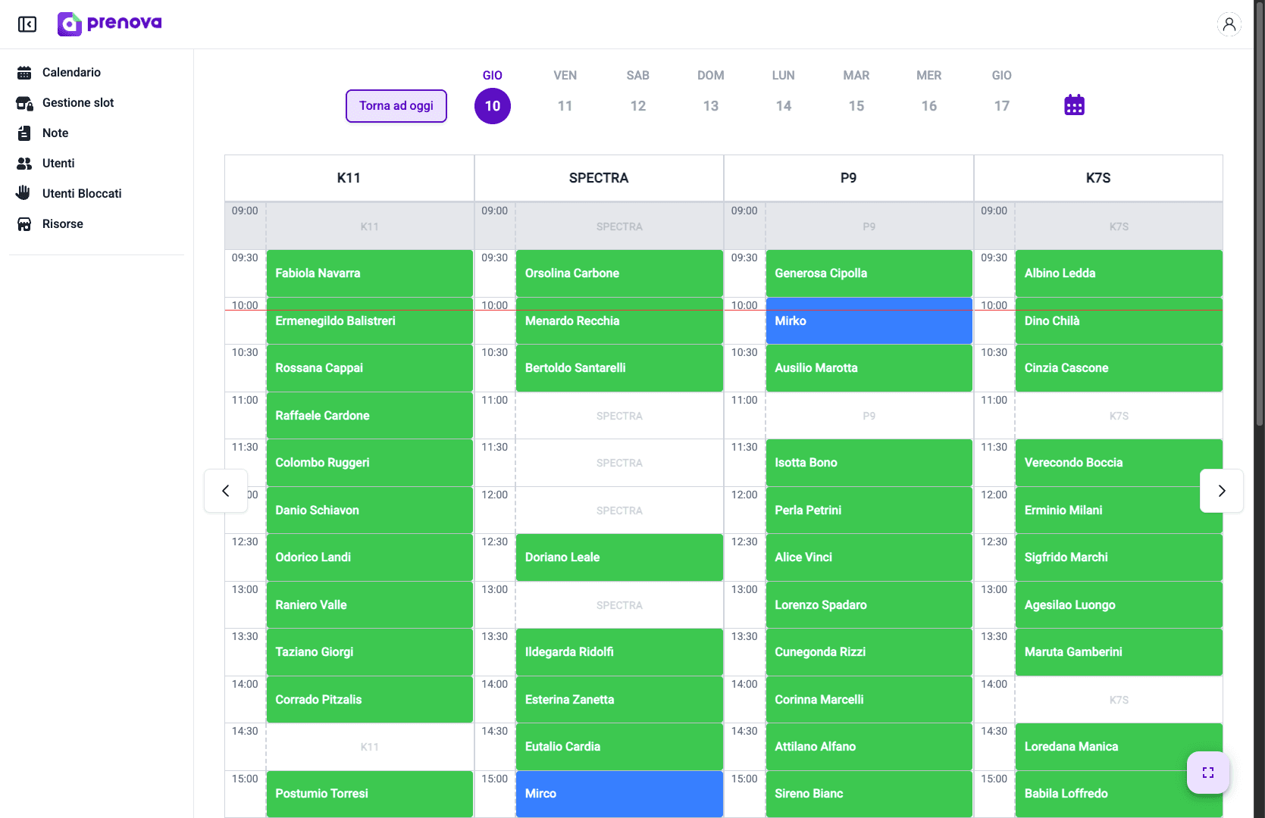Viewport: 1265px width, 818px height.
Task: Open the date picker calendar icon
Action: point(1075,105)
